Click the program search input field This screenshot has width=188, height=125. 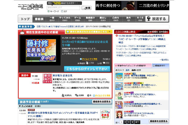tap(63, 8)
